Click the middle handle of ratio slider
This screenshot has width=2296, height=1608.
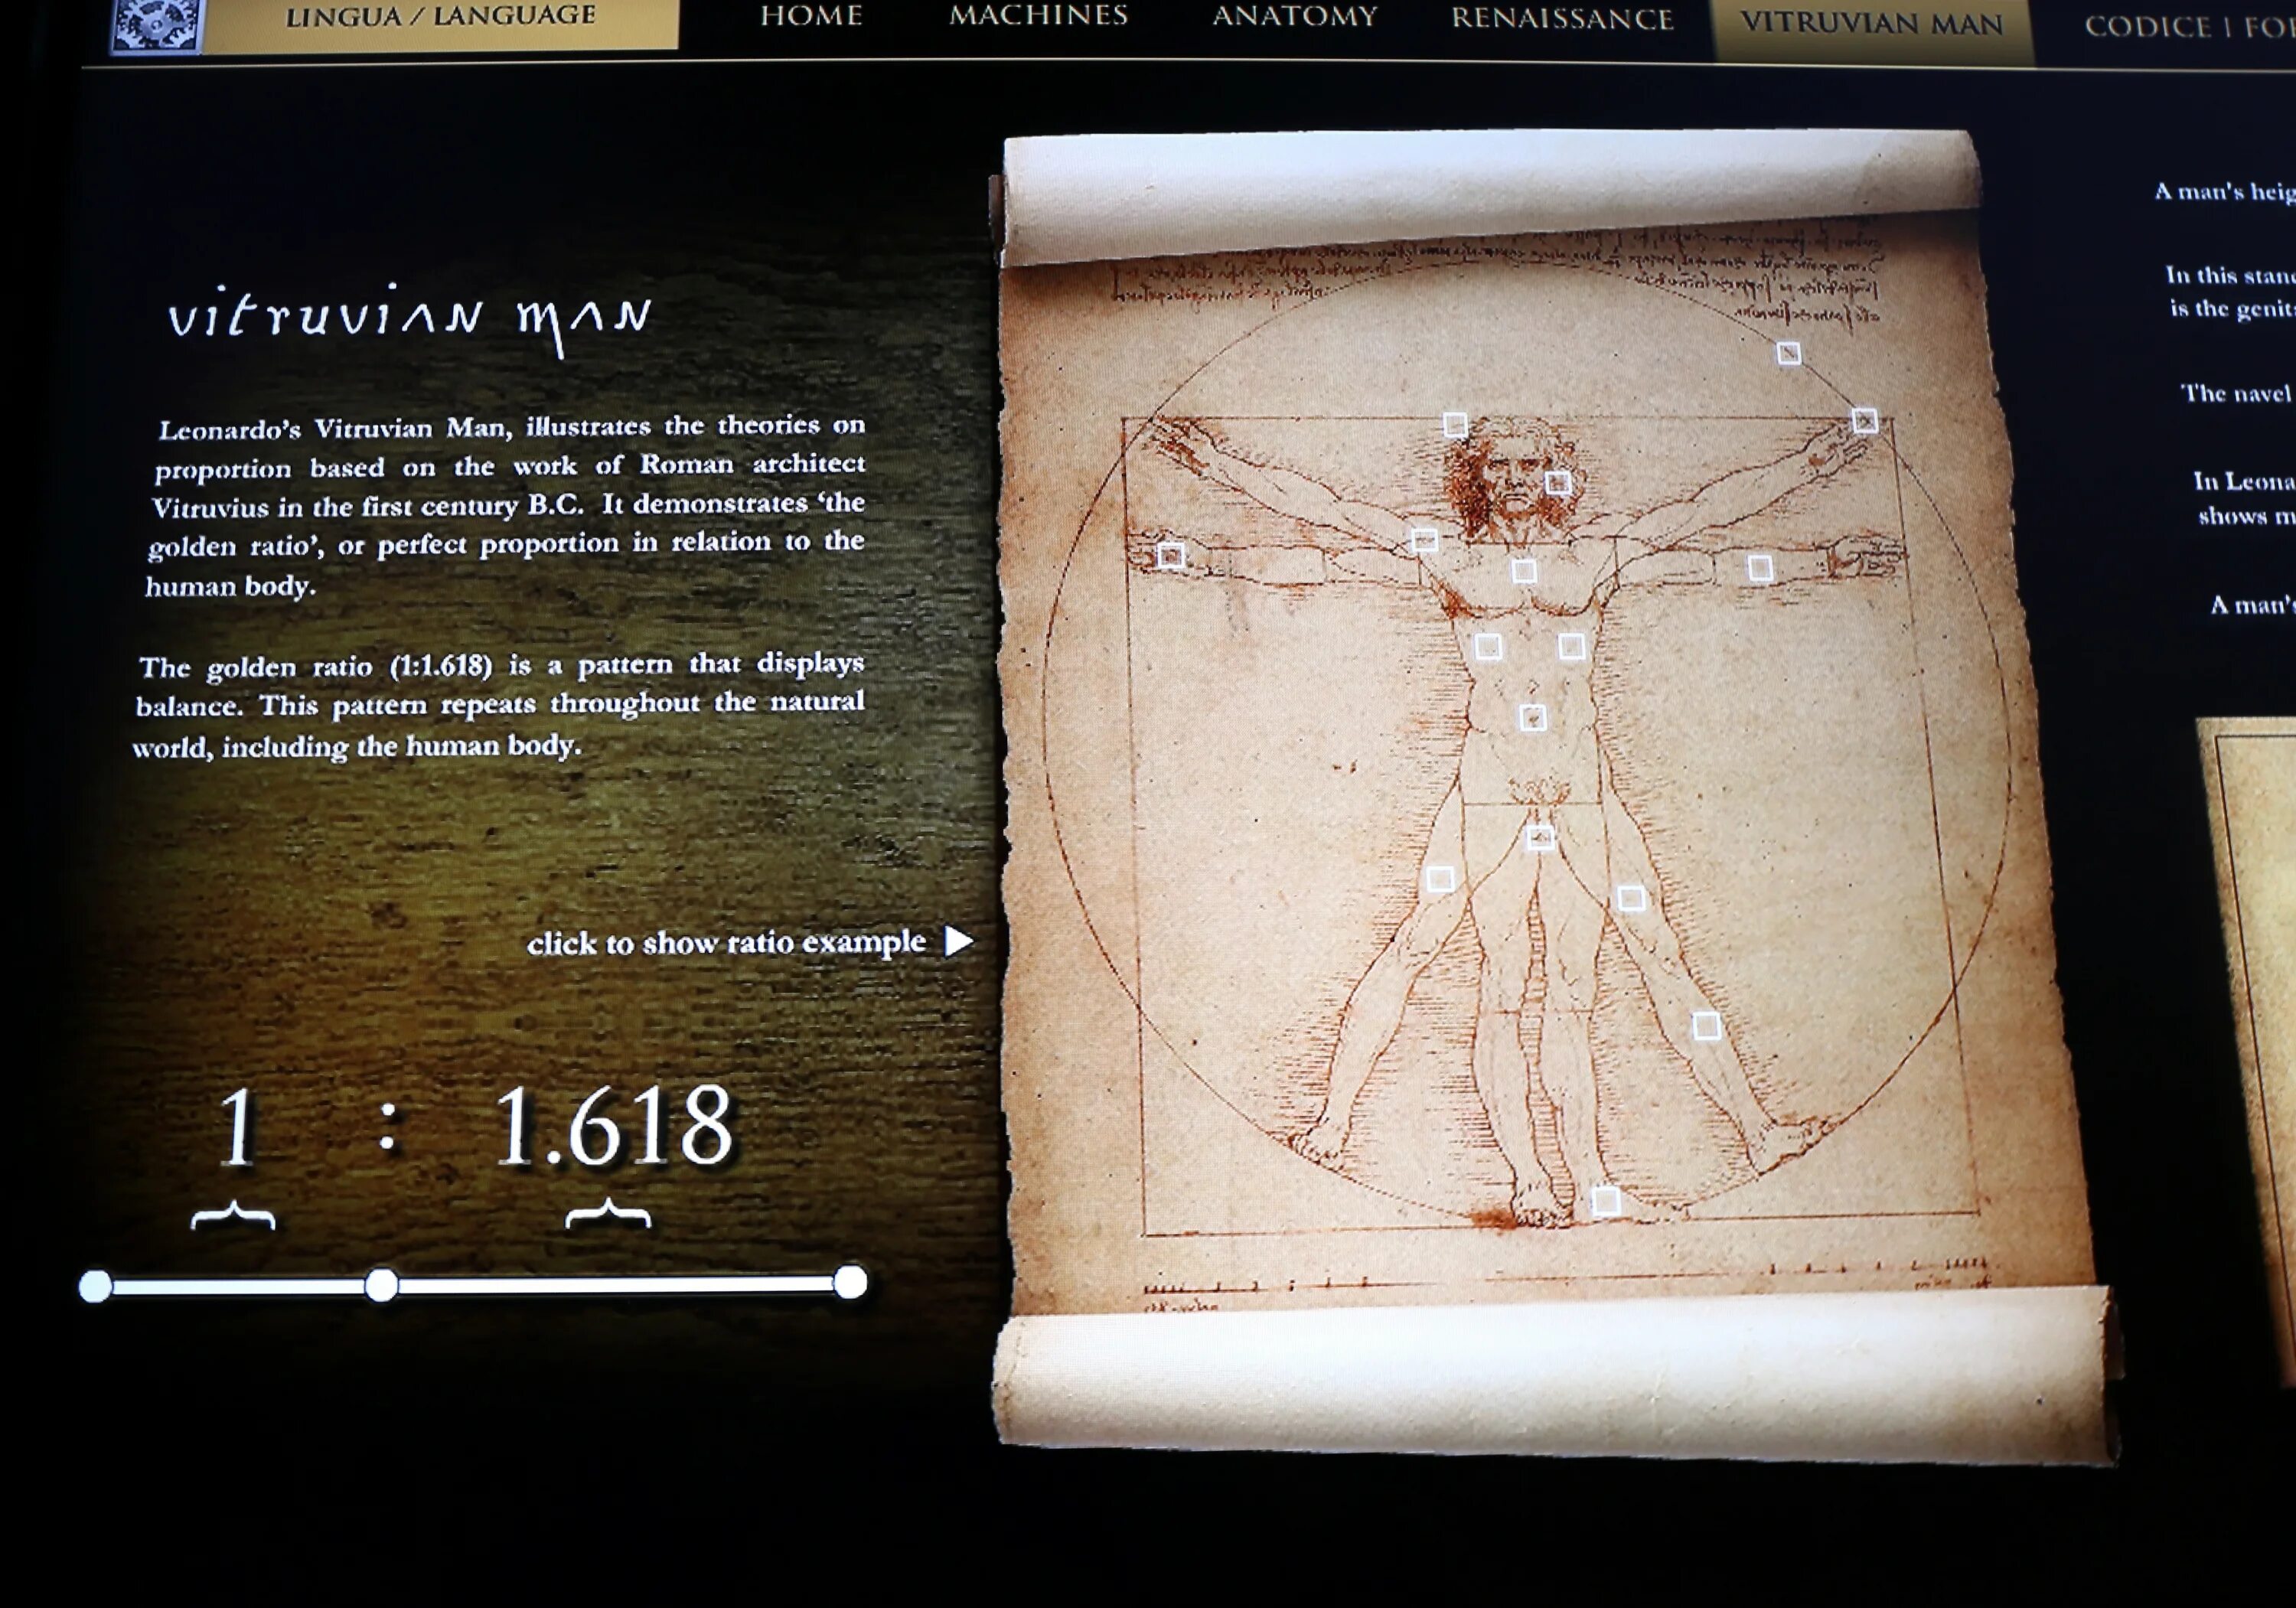pyautogui.click(x=381, y=1285)
